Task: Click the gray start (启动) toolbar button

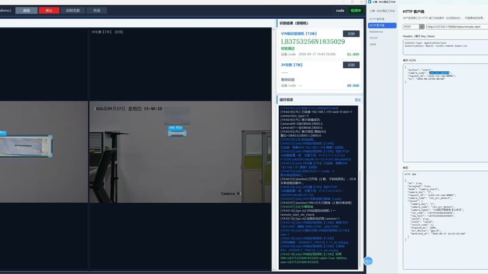Action: [x=26, y=10]
